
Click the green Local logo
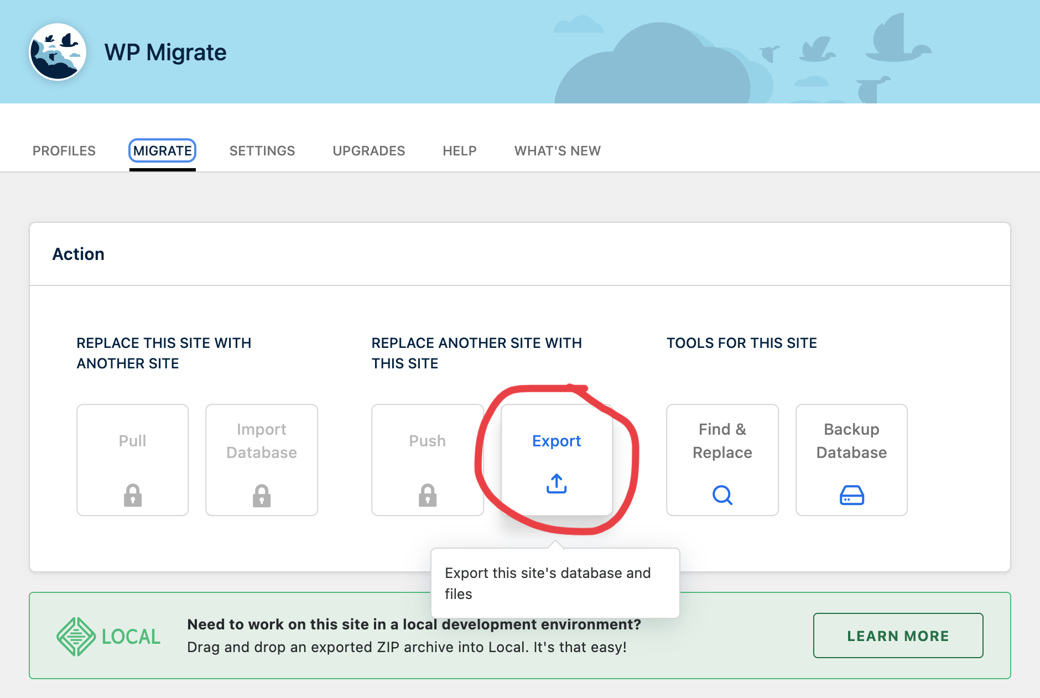pyautogui.click(x=108, y=636)
